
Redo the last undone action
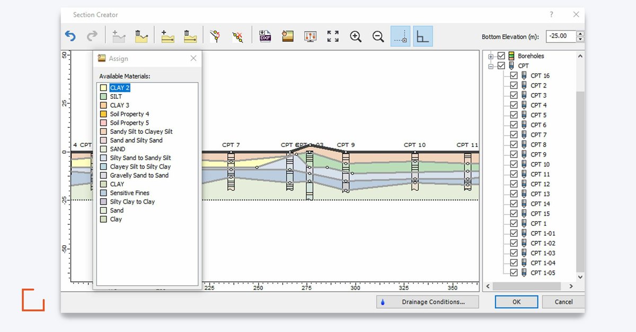point(92,36)
